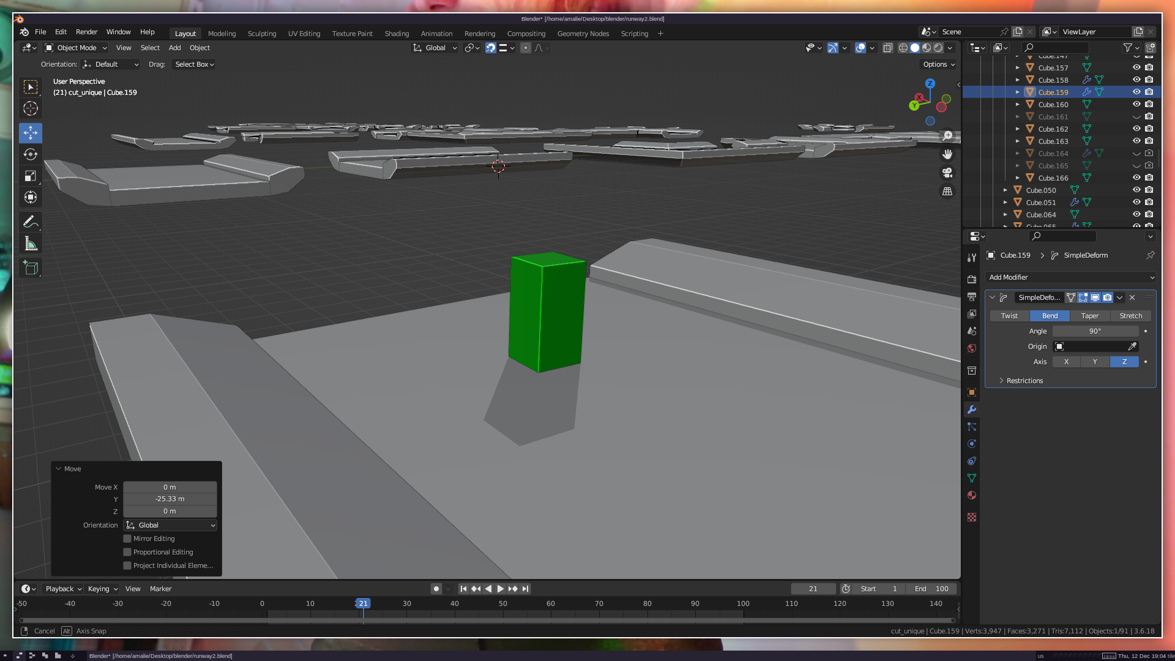The width and height of the screenshot is (1175, 661).
Task: Hide Cube.160 with its eye icon
Action: [x=1136, y=104]
